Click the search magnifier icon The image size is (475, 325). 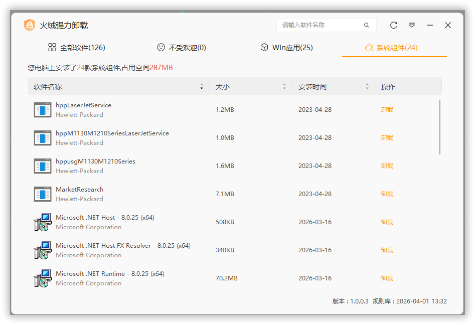pos(367,25)
